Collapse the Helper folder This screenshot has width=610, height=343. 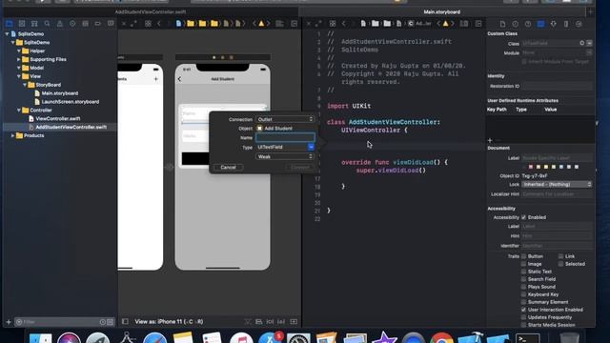(19, 50)
